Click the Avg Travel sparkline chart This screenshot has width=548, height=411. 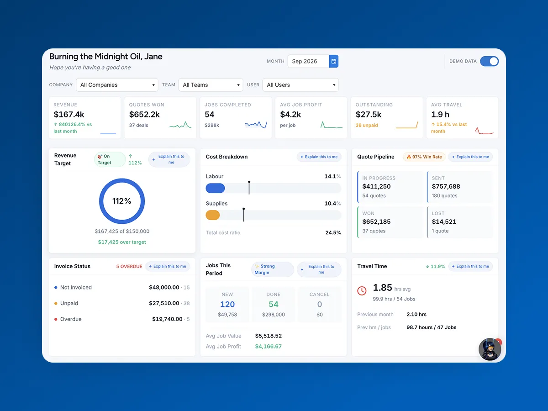[485, 131]
